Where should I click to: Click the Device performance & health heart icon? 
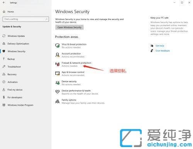(58, 92)
